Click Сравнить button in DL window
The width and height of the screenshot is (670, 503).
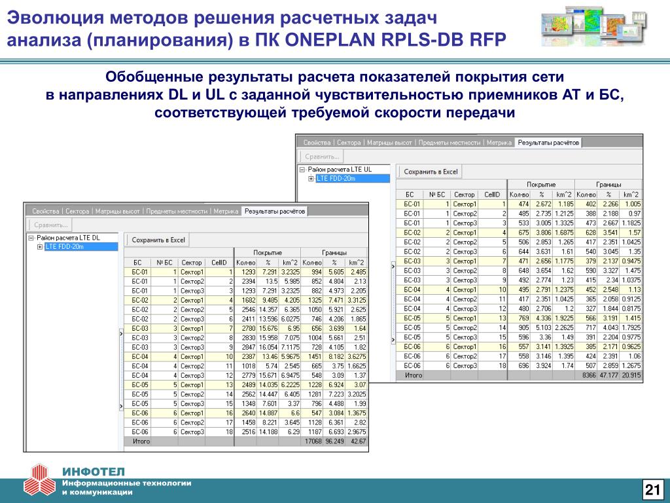[51, 225]
